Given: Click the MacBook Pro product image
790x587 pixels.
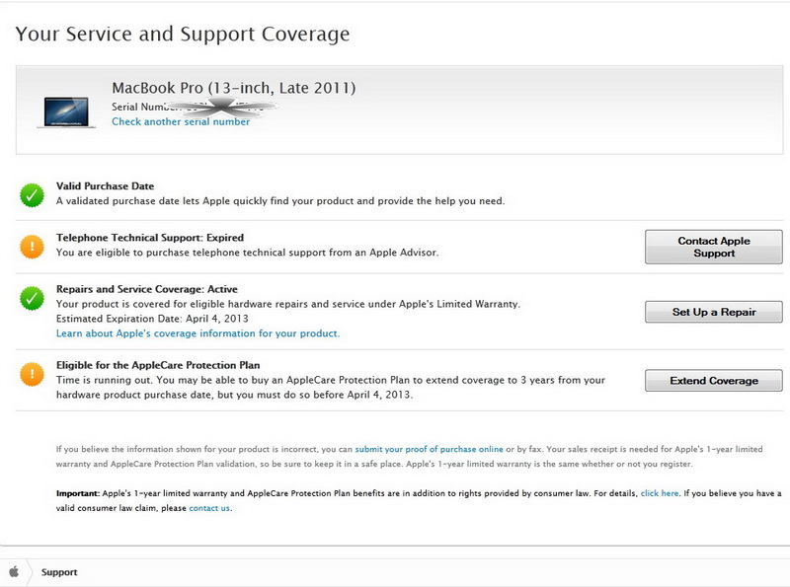Looking at the screenshot, I should [66, 112].
